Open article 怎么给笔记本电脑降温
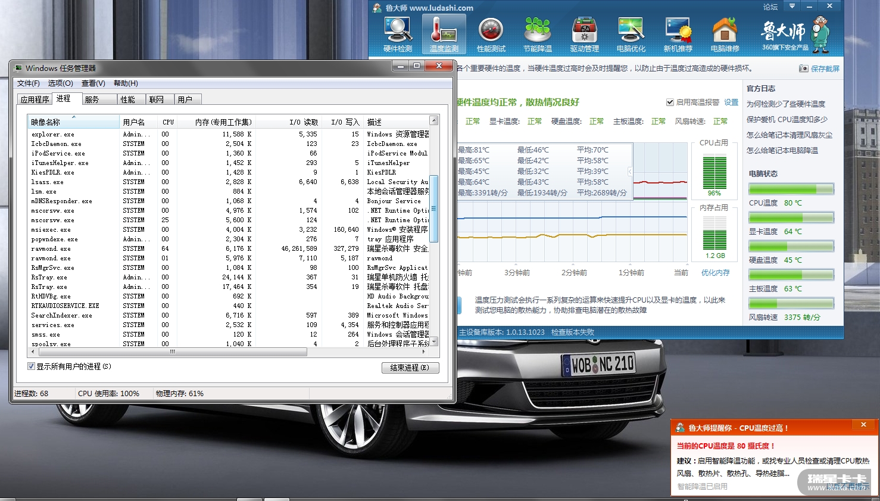 tap(782, 150)
